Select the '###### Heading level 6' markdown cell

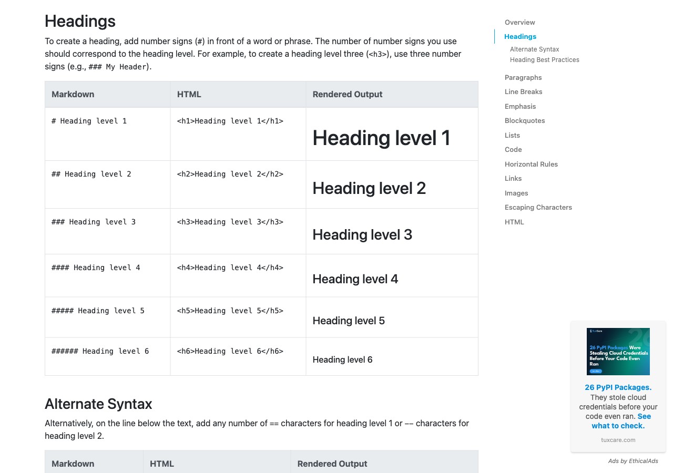click(107, 356)
